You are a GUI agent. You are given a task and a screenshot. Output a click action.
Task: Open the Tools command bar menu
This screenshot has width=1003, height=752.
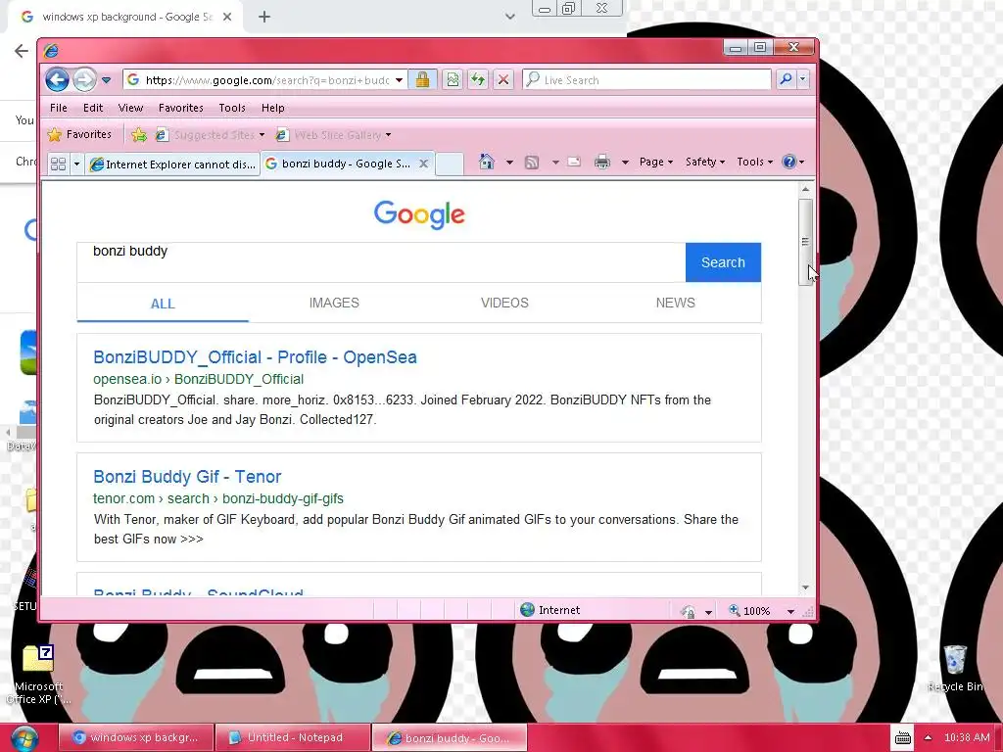pos(755,162)
